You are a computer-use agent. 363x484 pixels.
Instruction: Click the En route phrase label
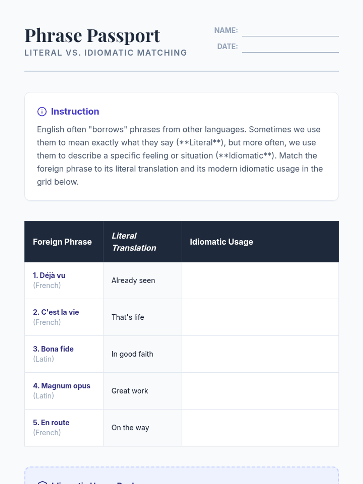tap(51, 423)
